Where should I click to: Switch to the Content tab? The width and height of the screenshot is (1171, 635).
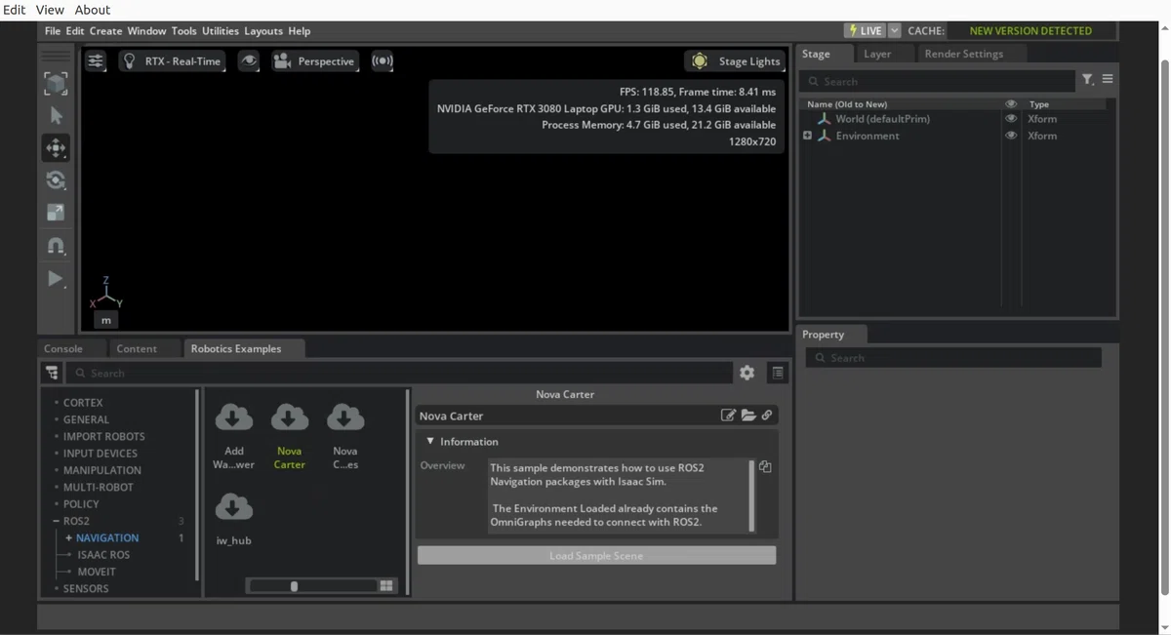coord(137,348)
